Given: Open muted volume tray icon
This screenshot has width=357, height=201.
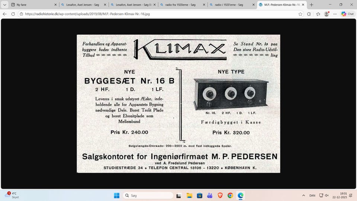Looking at the screenshot, I should (327, 195).
